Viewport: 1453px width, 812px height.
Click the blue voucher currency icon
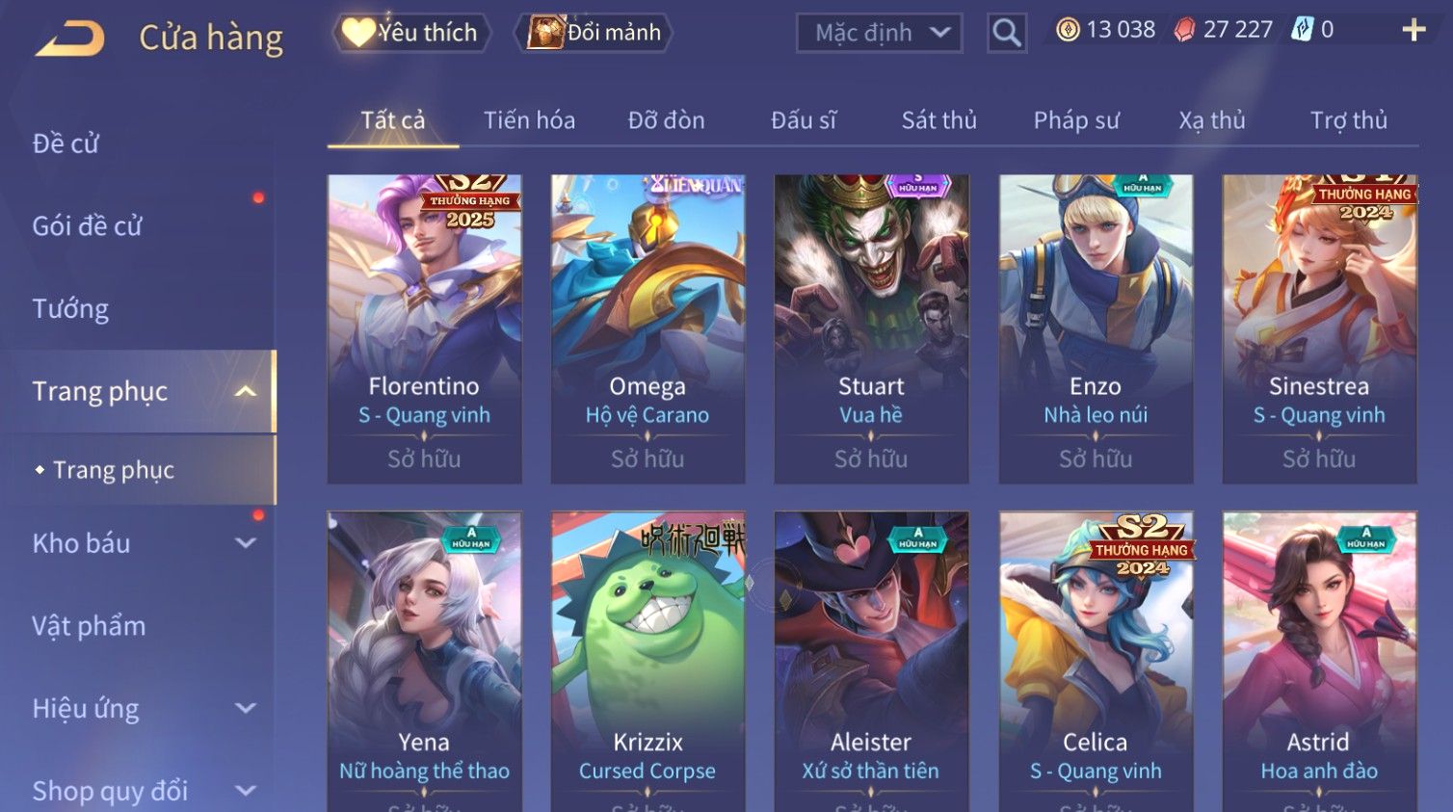tap(1302, 30)
